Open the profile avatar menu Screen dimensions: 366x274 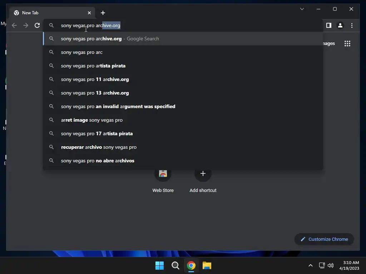(x=340, y=25)
